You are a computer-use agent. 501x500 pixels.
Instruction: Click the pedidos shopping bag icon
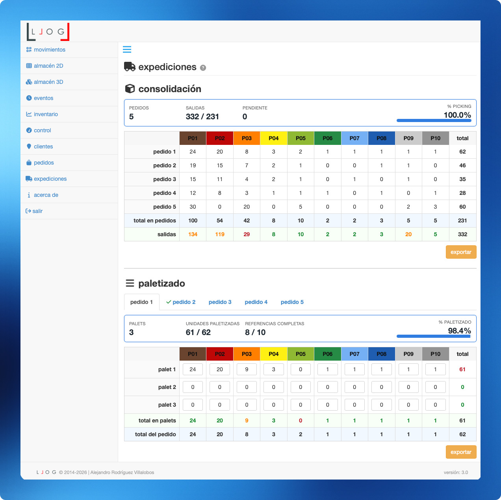click(29, 163)
